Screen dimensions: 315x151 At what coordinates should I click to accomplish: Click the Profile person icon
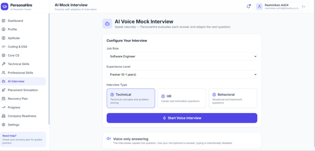tap(4, 30)
